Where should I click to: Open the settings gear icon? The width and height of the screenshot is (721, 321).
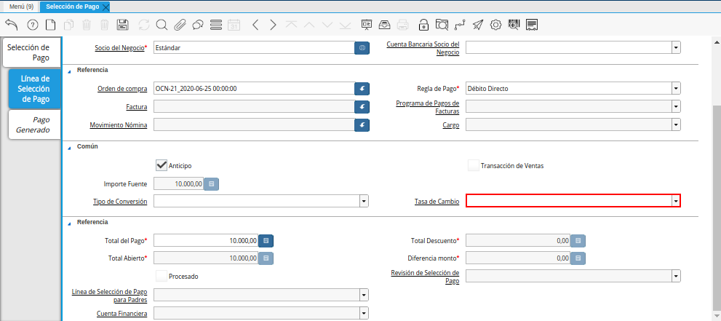(496, 25)
